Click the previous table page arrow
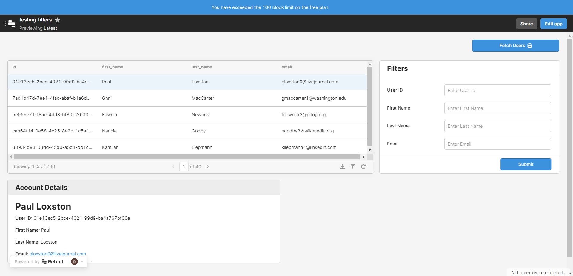 point(173,167)
